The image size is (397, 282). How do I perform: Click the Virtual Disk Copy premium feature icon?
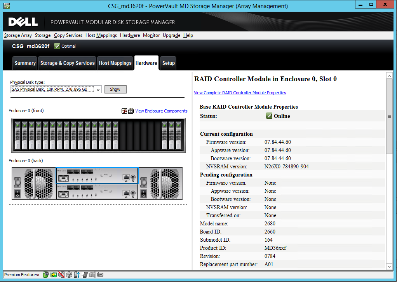[54, 275]
